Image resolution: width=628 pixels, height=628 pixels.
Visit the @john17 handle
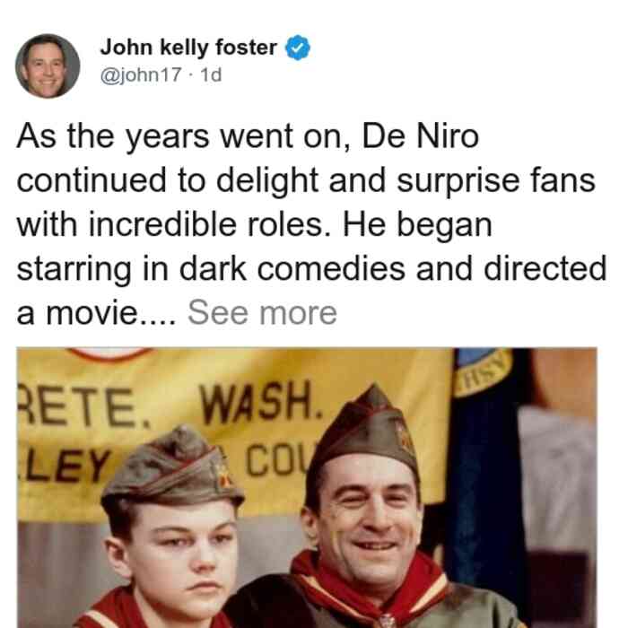coord(141,74)
